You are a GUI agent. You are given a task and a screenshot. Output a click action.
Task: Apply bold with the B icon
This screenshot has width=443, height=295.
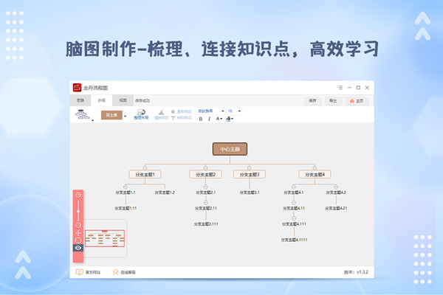200,118
